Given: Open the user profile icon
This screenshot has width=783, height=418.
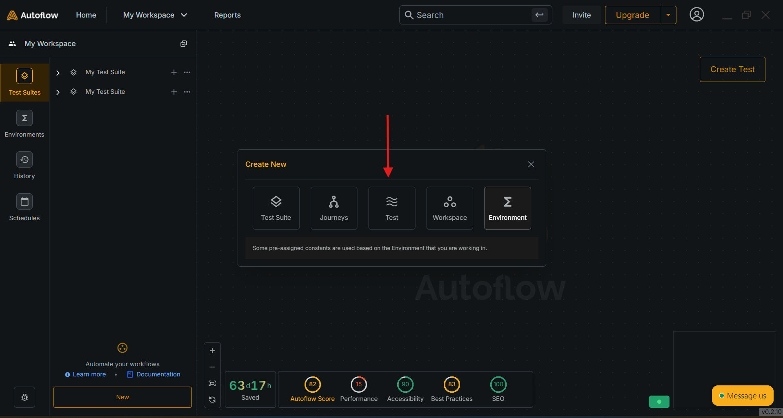Looking at the screenshot, I should 696,15.
